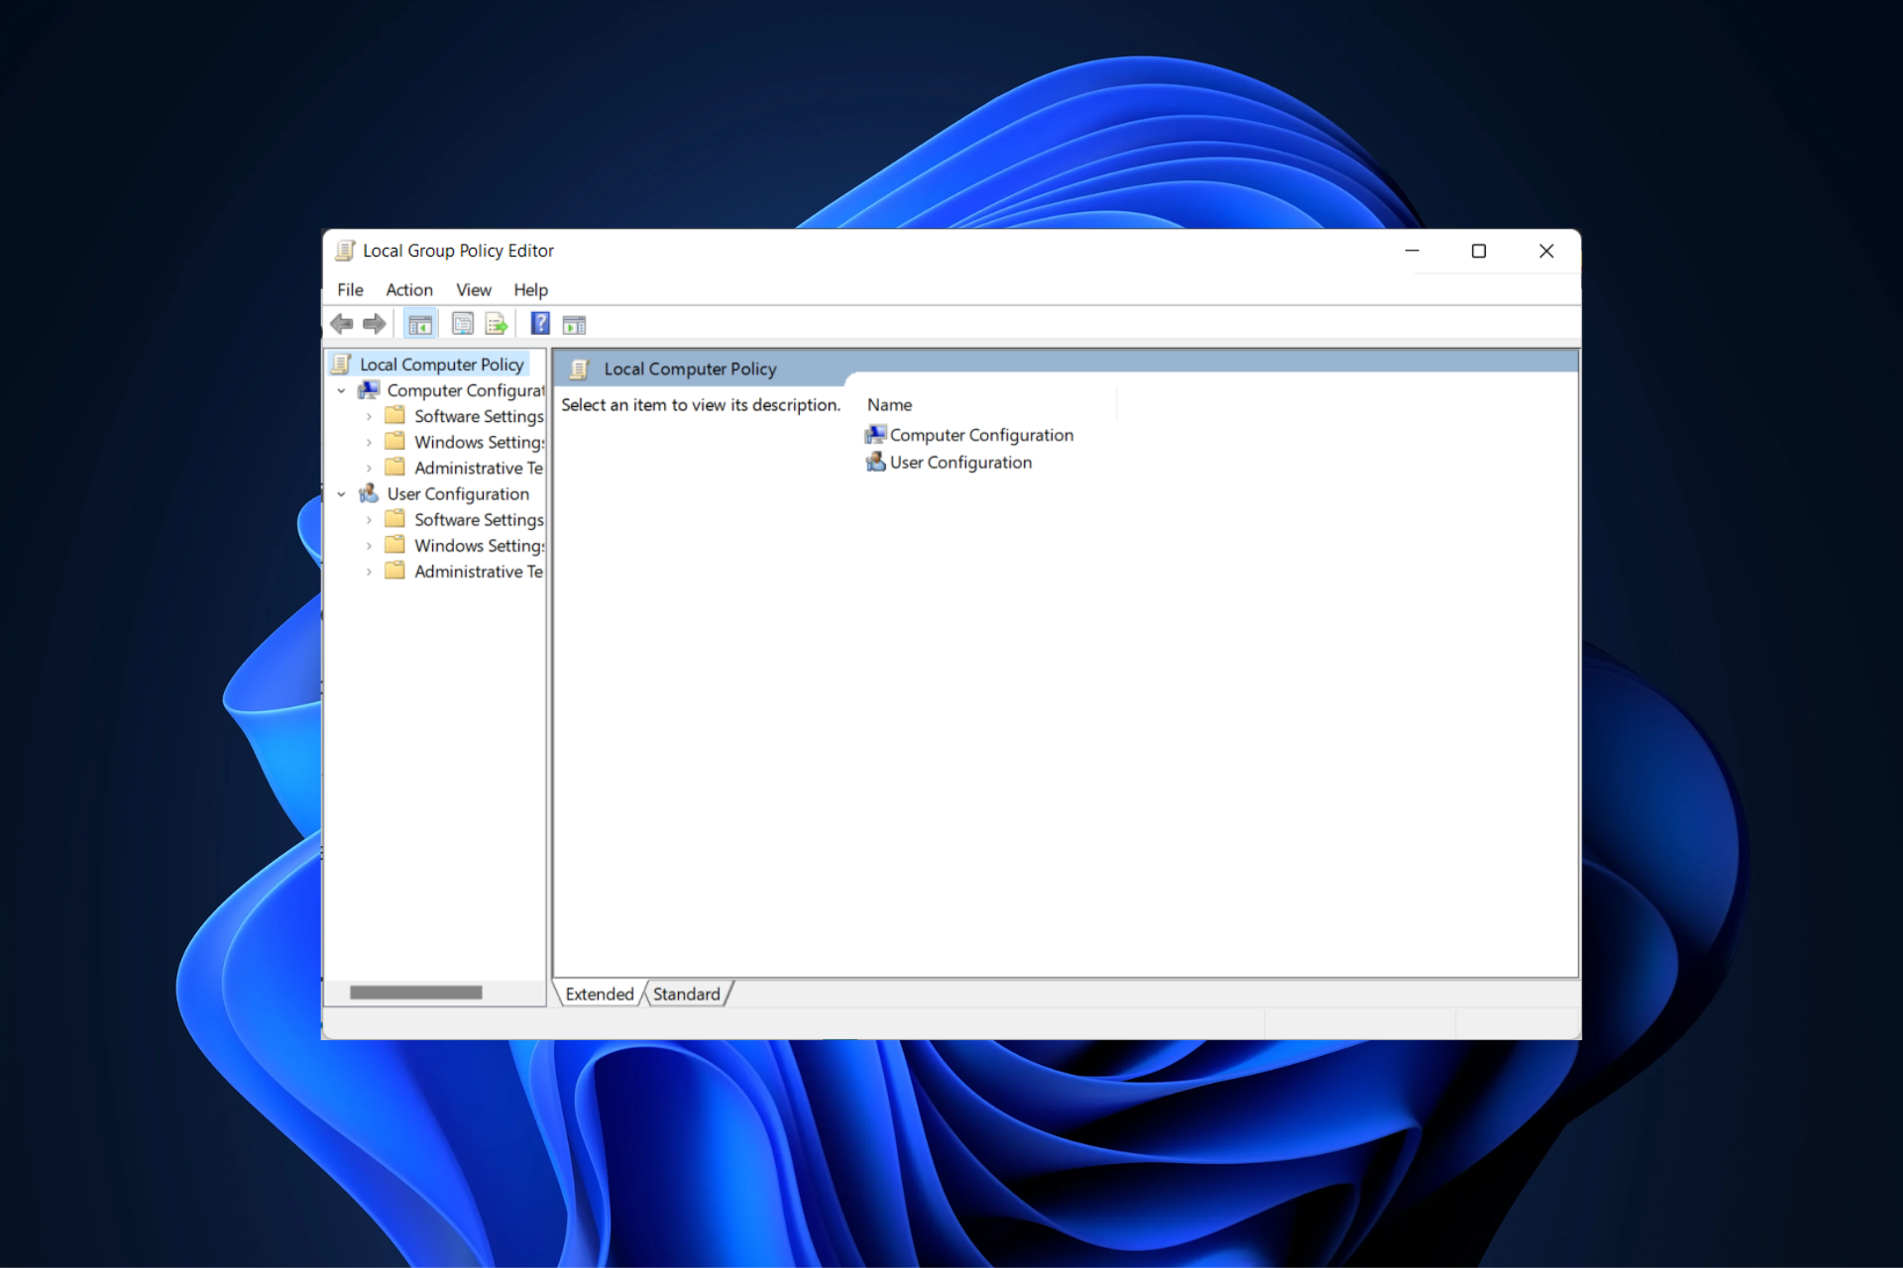This screenshot has width=1903, height=1268.
Task: Click the Export List toolbar icon
Action: click(x=497, y=324)
